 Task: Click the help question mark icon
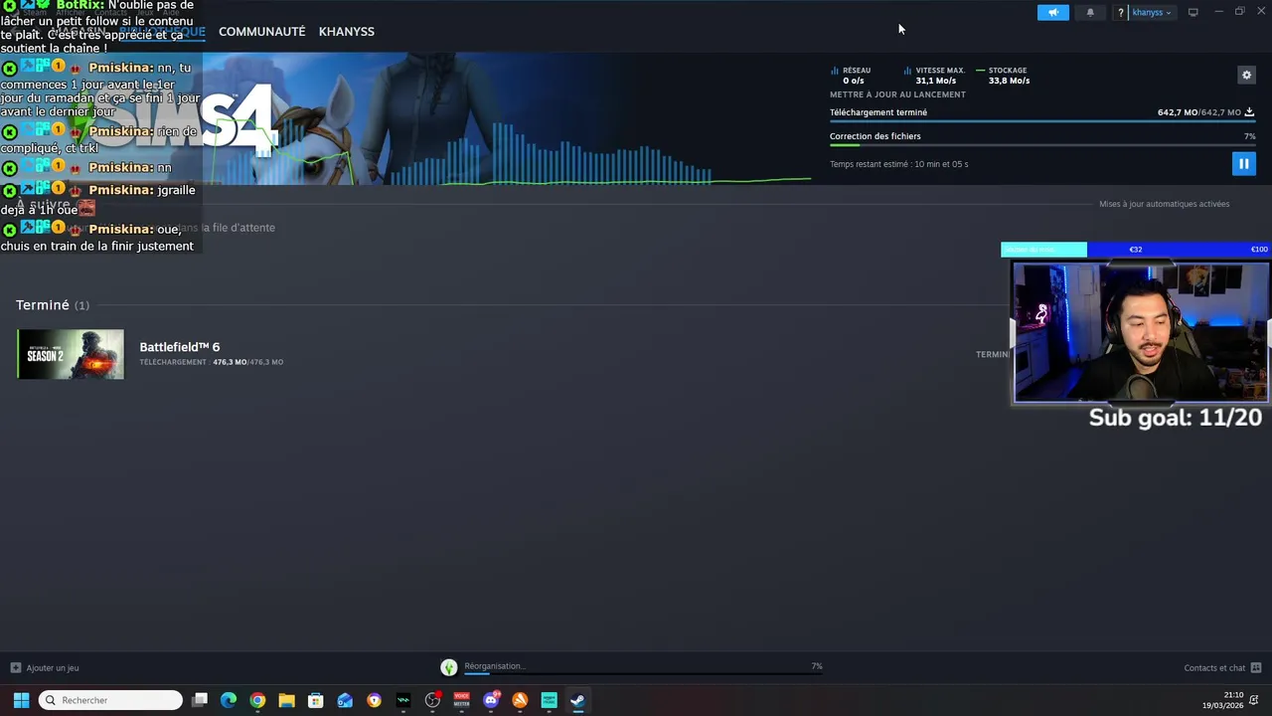point(1121,13)
